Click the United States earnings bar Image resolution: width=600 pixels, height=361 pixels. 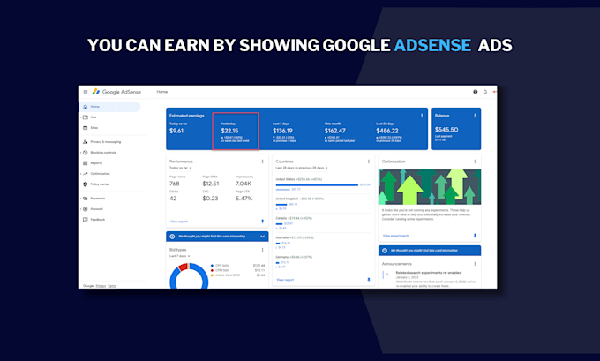317,184
